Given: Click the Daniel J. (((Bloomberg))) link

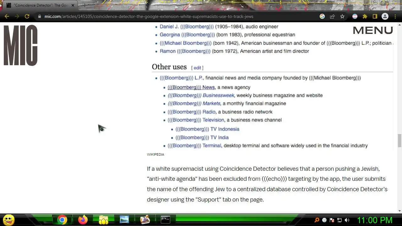Looking at the screenshot, I should click(x=187, y=27).
